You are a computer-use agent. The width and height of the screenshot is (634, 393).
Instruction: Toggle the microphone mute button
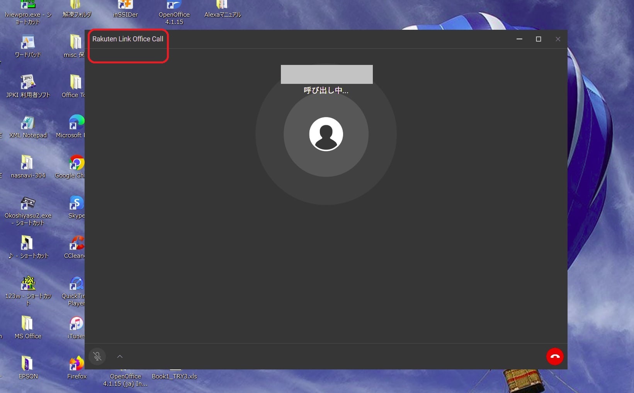(x=97, y=356)
